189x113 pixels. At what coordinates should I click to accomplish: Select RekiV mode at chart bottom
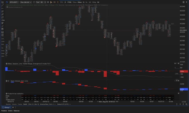(25, 104)
